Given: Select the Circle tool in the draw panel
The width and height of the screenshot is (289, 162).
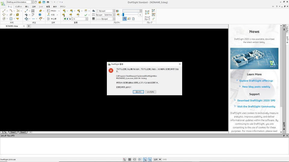Looking at the screenshot, I should tap(4, 19).
